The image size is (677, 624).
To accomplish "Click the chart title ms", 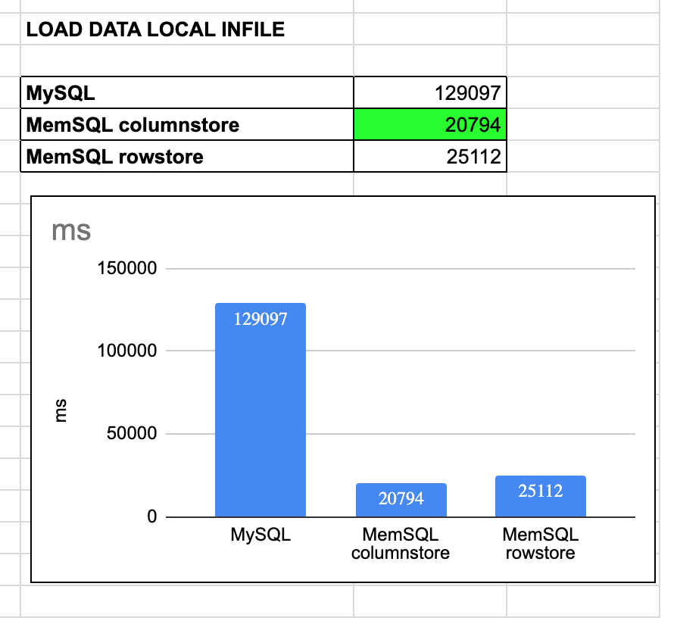I will pos(71,231).
